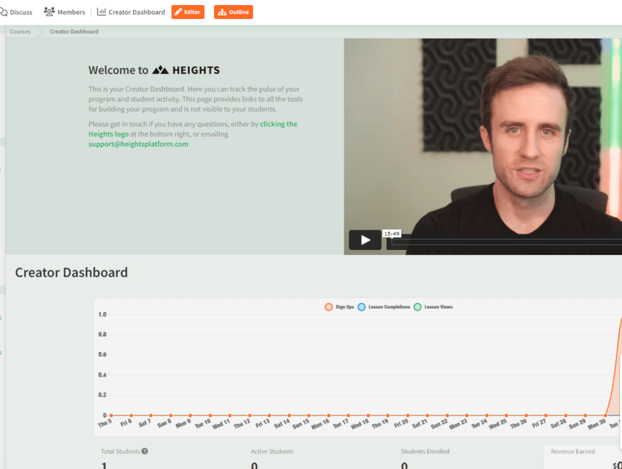
Task: Toggle the Lesson Completions chart series
Action: (362, 307)
